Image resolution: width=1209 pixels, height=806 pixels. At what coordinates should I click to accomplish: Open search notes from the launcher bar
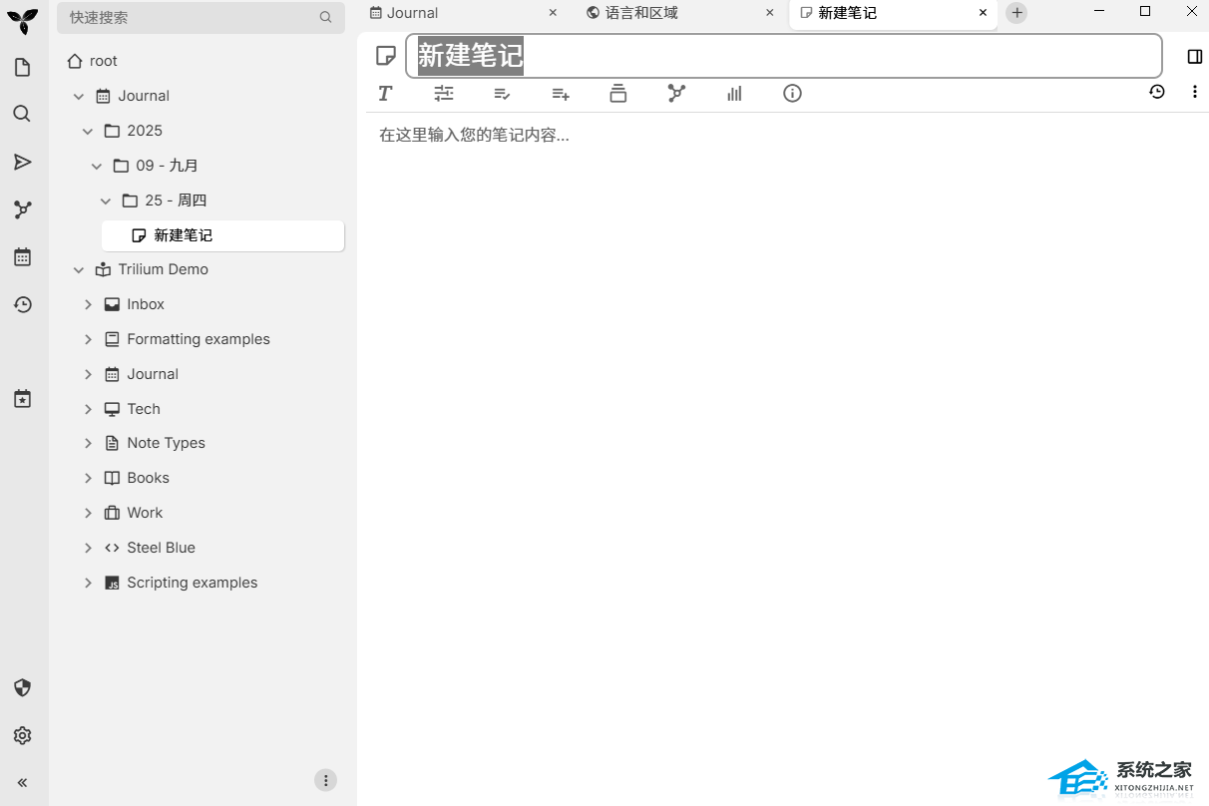point(22,114)
